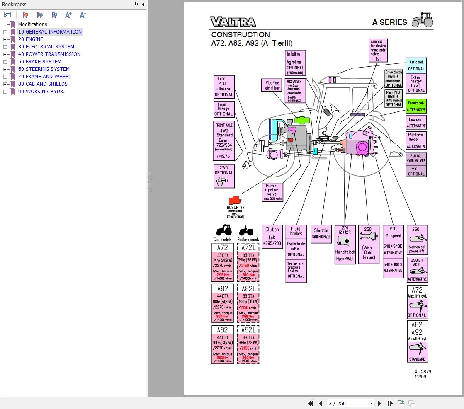The width and height of the screenshot is (464, 409).
Task: Open the Modifications bookmark
Action: pos(33,24)
